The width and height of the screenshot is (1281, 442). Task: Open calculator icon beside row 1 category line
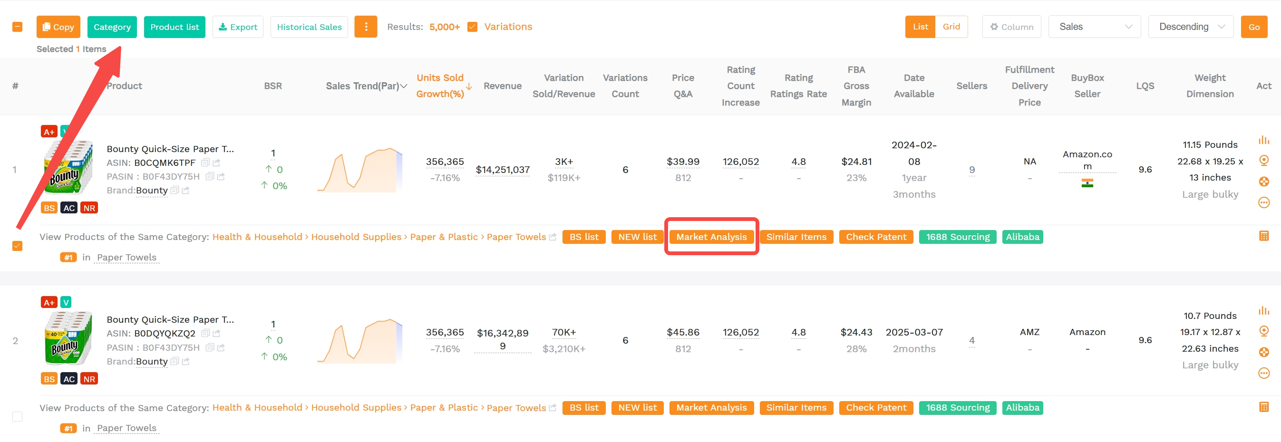point(1263,236)
